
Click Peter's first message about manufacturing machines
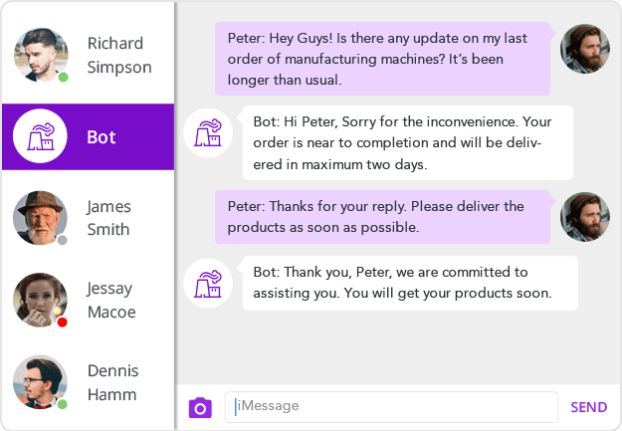click(x=383, y=59)
